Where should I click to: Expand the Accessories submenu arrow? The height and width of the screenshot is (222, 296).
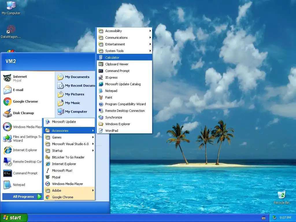tap(93, 131)
